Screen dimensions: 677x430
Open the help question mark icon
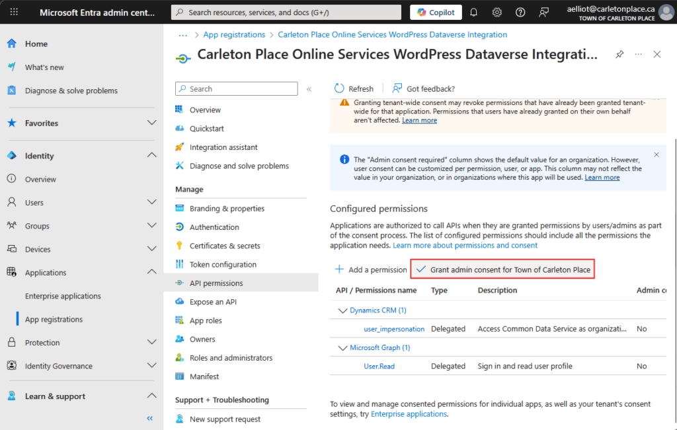520,13
